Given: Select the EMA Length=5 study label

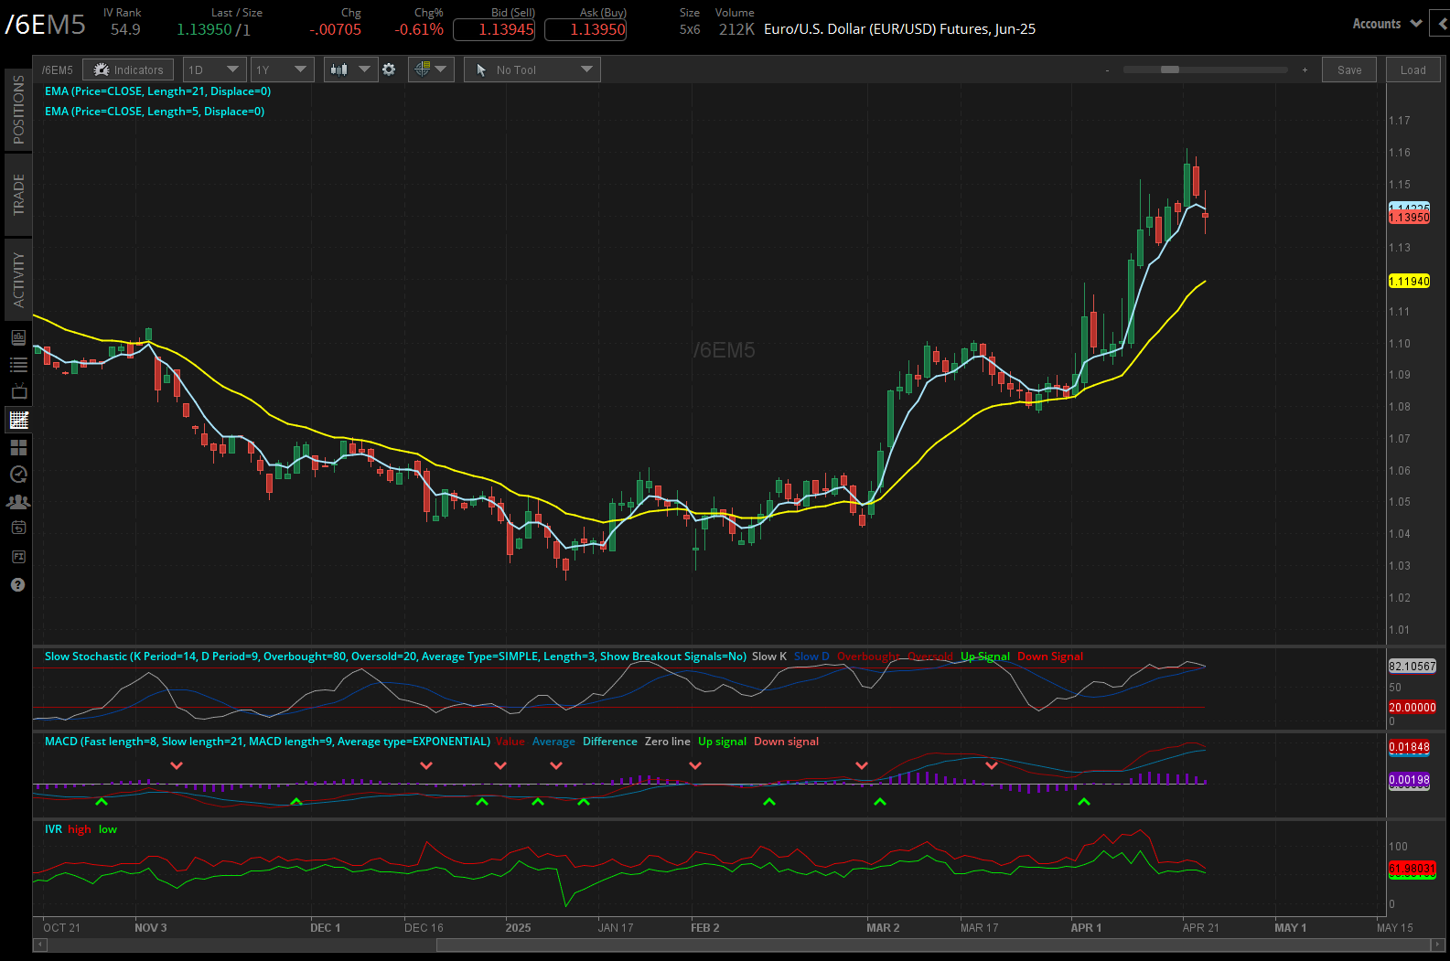Looking at the screenshot, I should pos(155,112).
